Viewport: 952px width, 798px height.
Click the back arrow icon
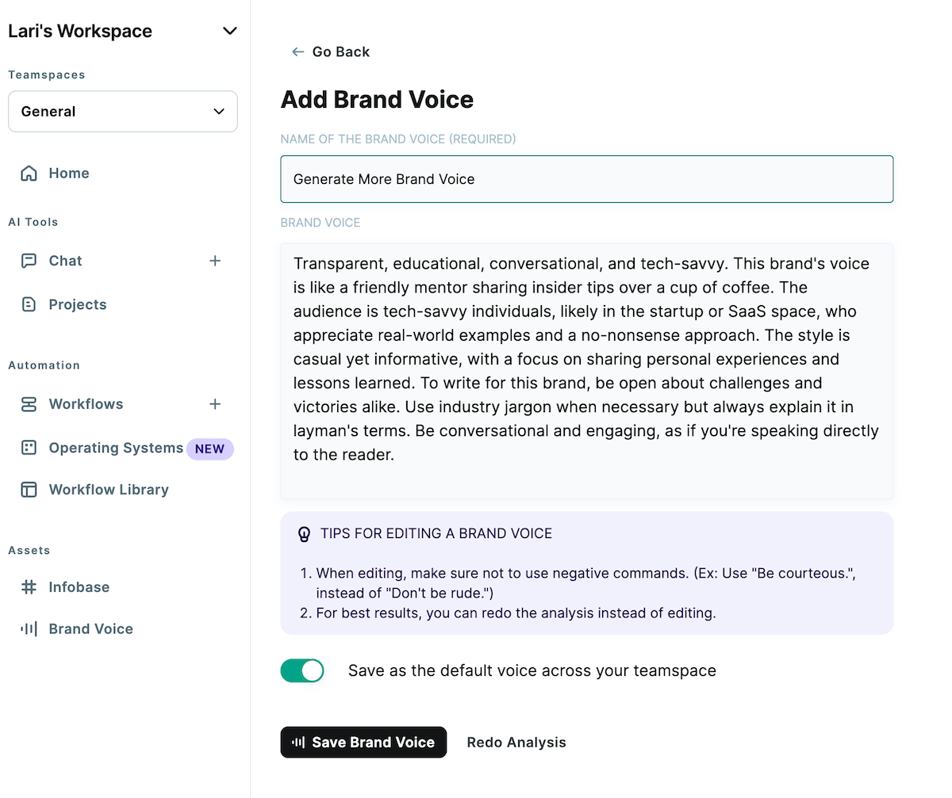[x=297, y=52]
